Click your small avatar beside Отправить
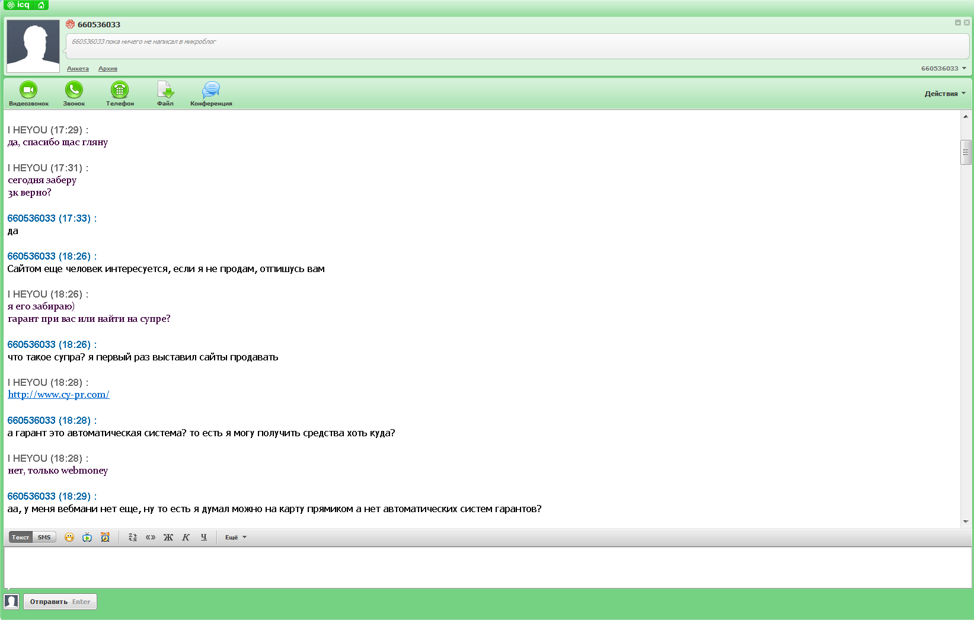The width and height of the screenshot is (974, 620). pyautogui.click(x=11, y=602)
